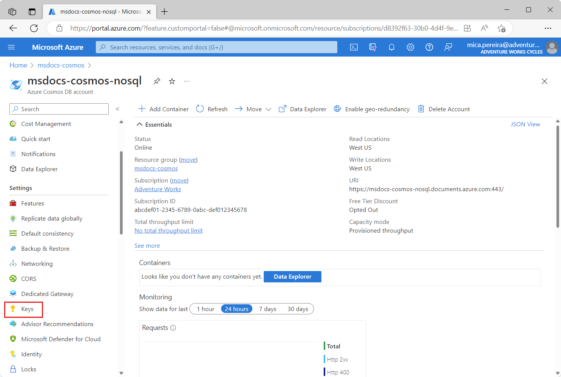Open a new browser tab
Screen dimensions: 561x377
point(164,12)
